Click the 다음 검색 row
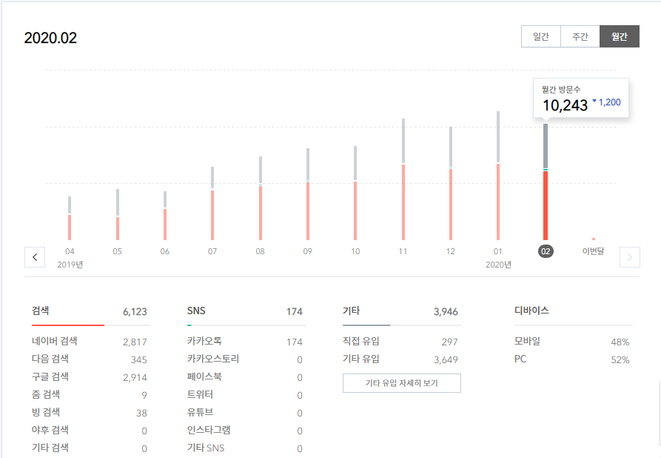Viewport: 661px width, 458px height. pos(90,359)
